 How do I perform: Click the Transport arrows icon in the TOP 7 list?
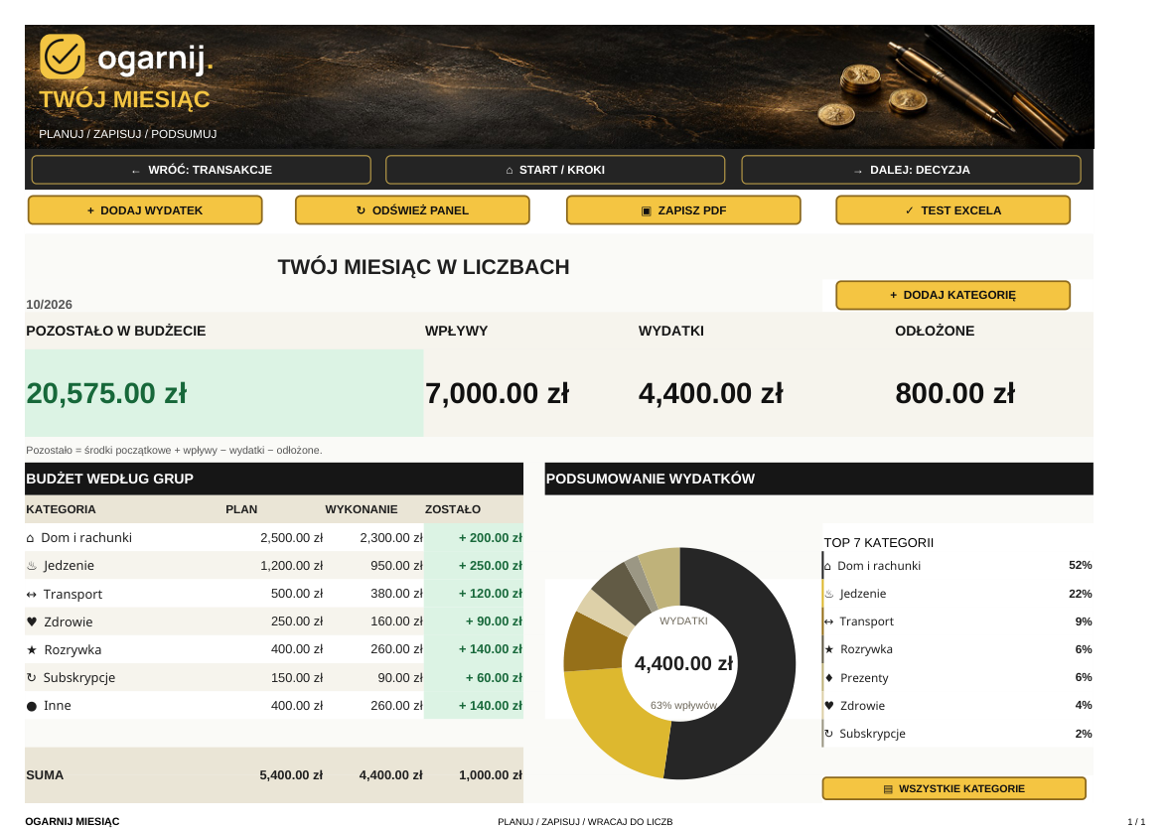(x=829, y=621)
